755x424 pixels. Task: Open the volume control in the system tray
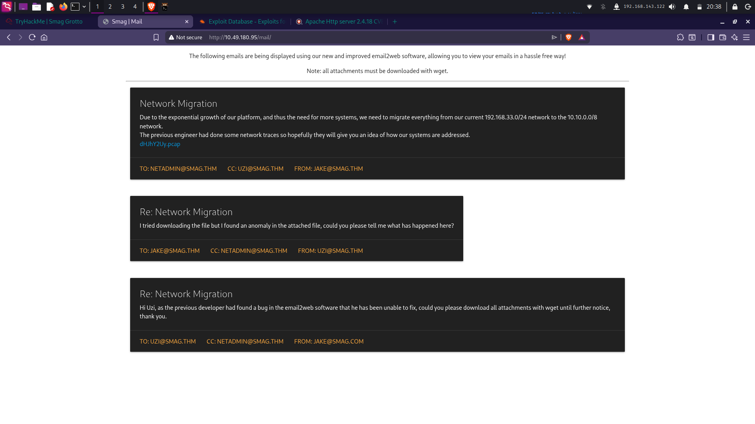point(672,7)
